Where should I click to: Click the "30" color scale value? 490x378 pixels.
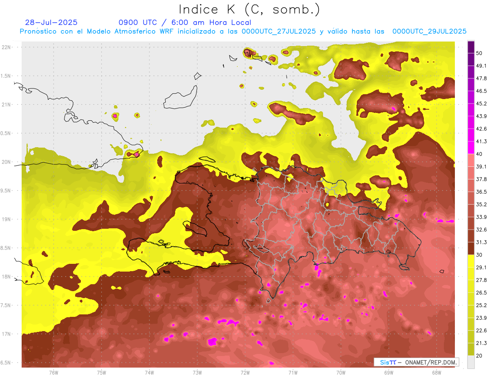click(x=479, y=255)
